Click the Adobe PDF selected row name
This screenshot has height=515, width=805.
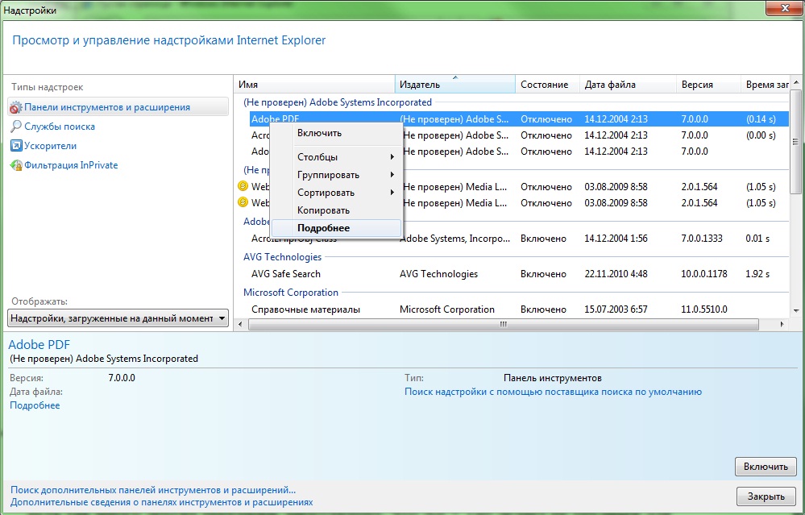click(275, 118)
